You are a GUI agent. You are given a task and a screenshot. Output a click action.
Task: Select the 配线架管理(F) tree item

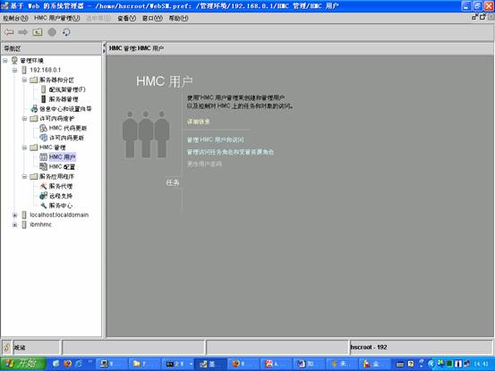point(67,89)
